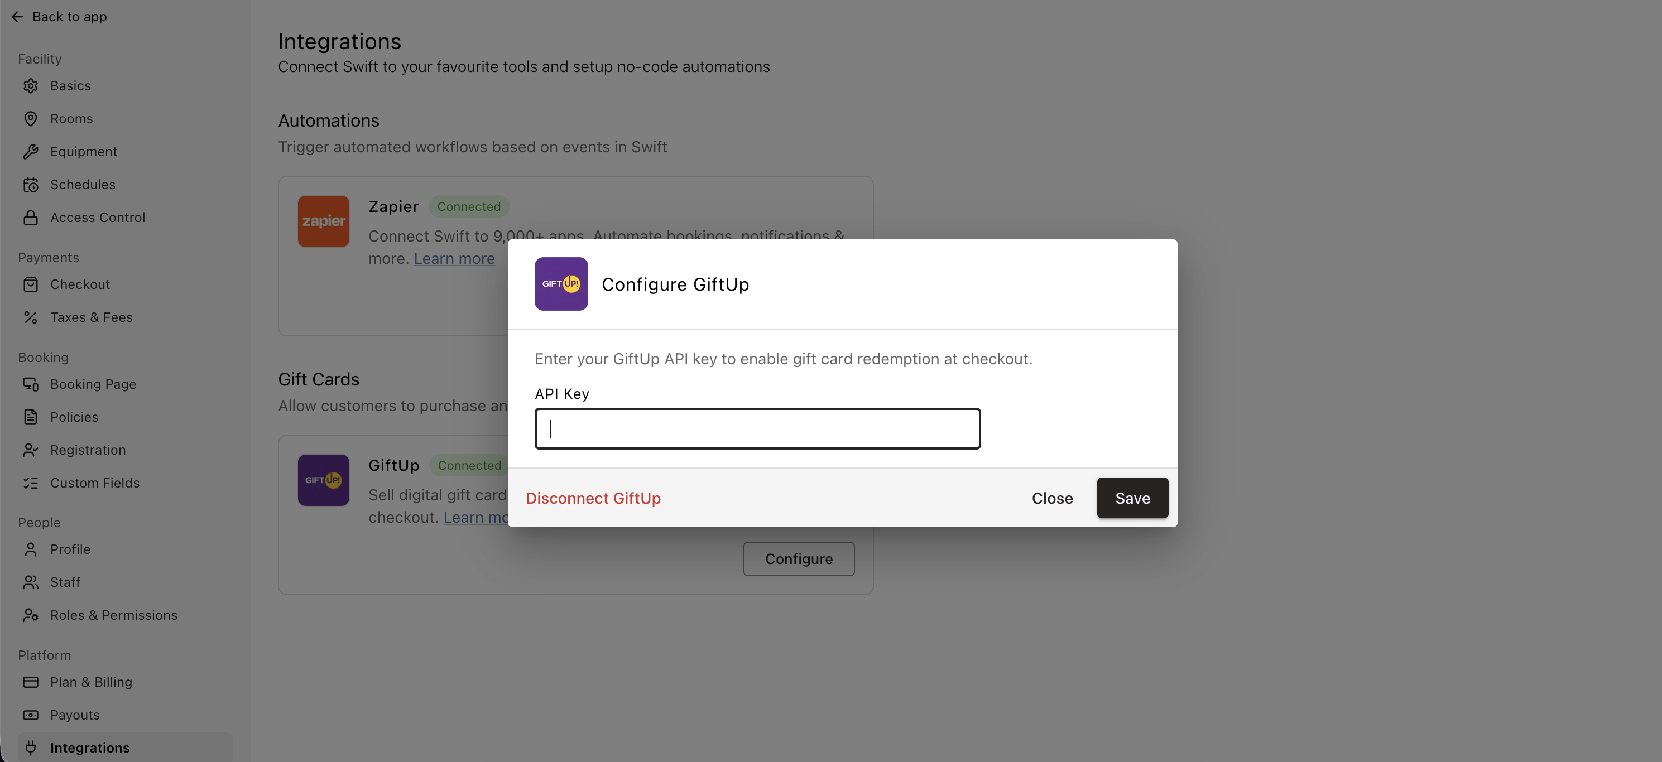The height and width of the screenshot is (762, 1662).
Task: Click the Back to app arrow
Action: coord(17,17)
